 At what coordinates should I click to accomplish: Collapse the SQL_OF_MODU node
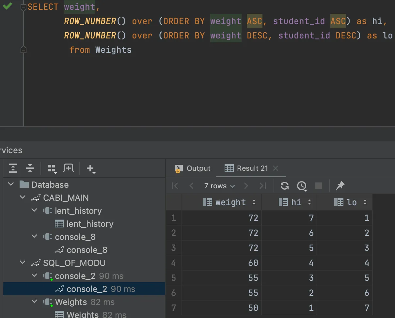(x=23, y=263)
